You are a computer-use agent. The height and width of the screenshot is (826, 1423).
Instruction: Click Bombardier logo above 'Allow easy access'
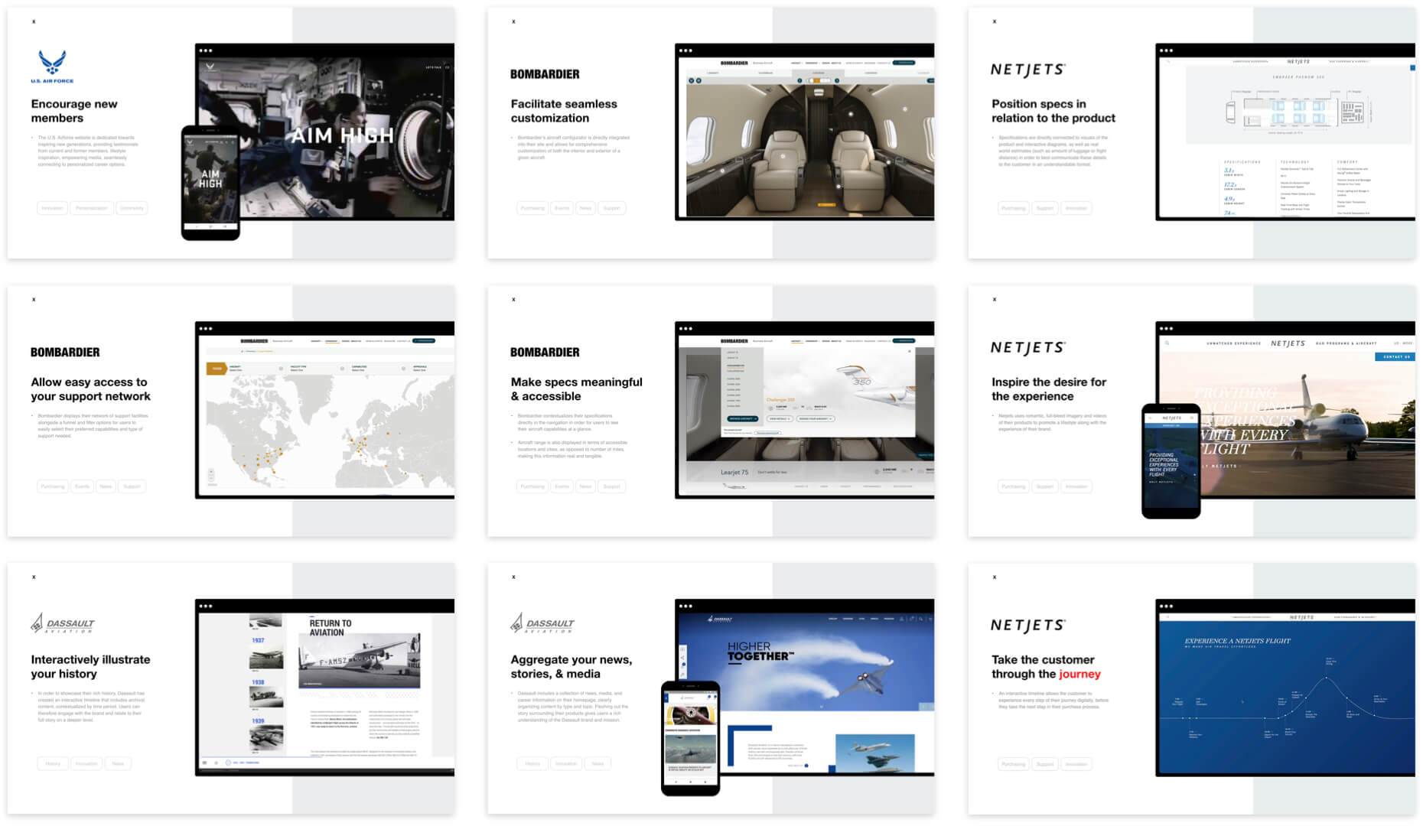coord(65,353)
